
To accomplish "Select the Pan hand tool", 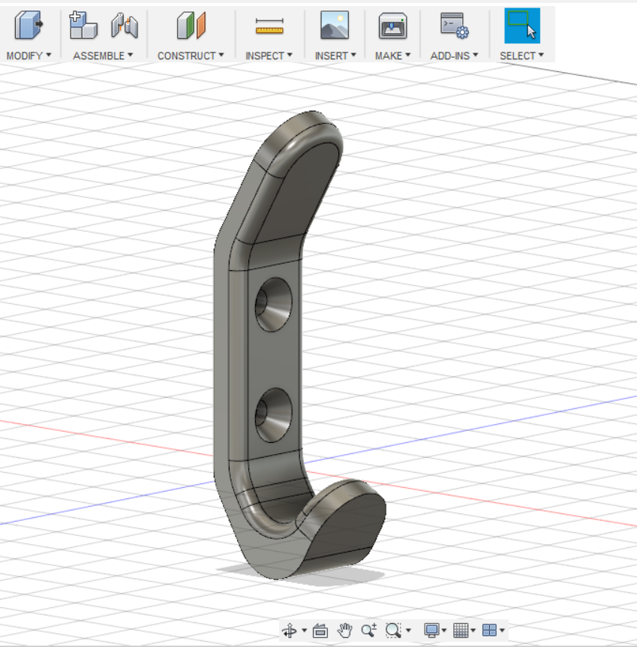I will [344, 630].
